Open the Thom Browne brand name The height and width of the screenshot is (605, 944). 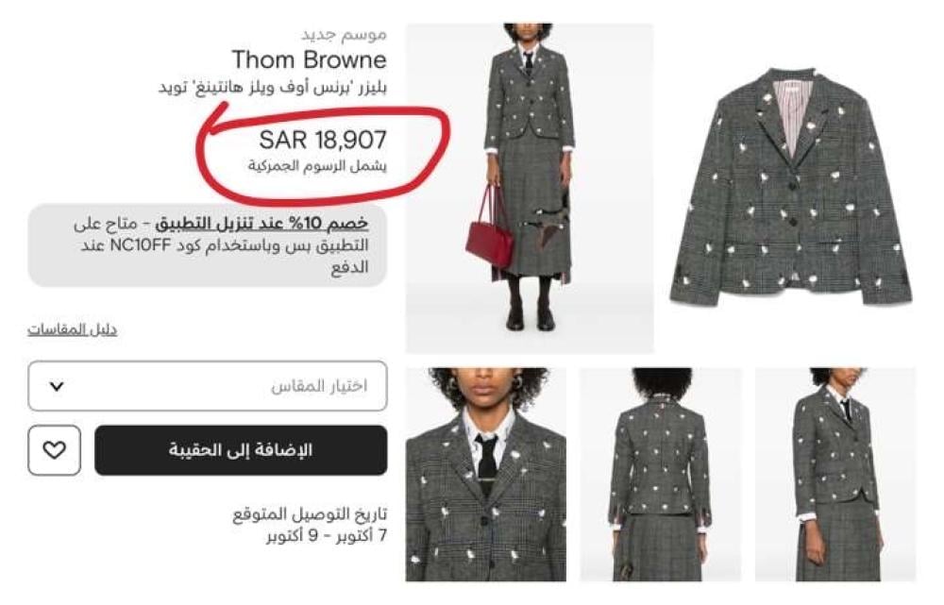click(x=310, y=59)
